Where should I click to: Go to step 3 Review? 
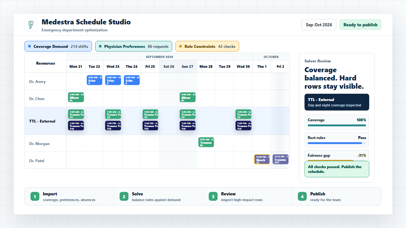click(x=247, y=196)
